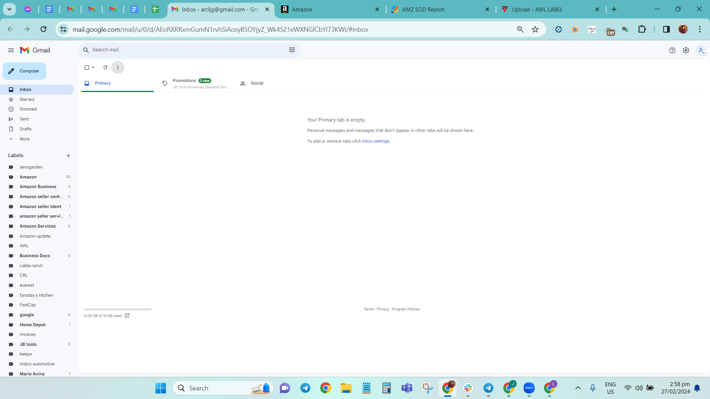Click the Gmail logo

click(35, 50)
